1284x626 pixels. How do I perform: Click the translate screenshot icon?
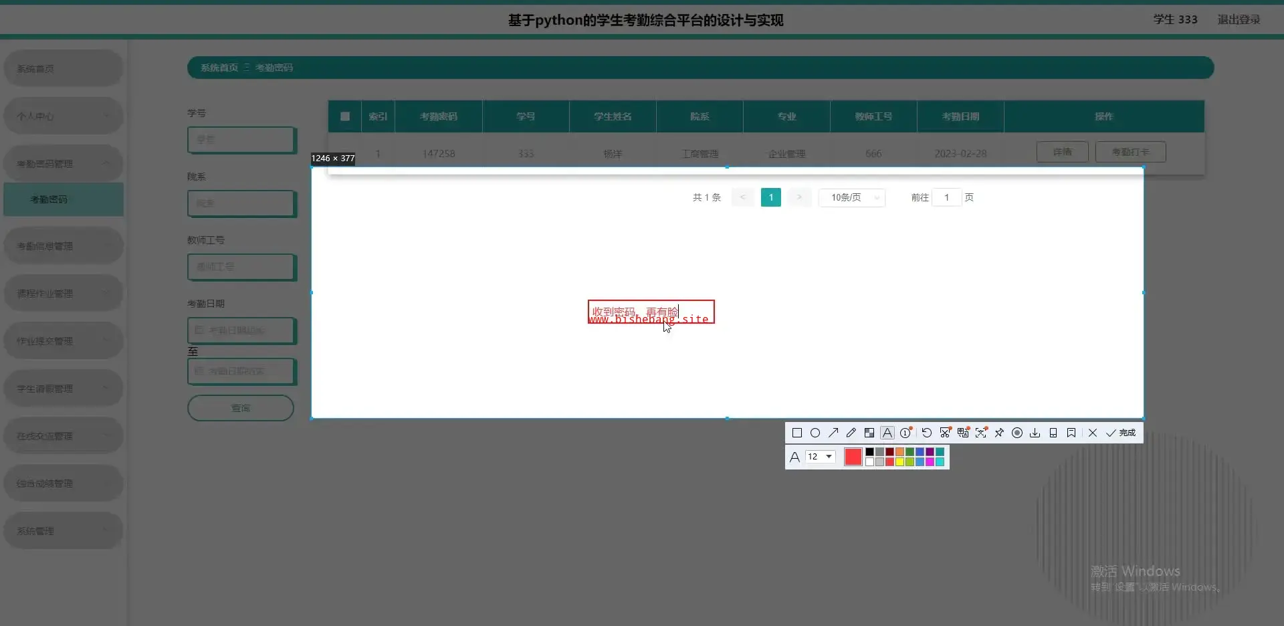coord(963,433)
